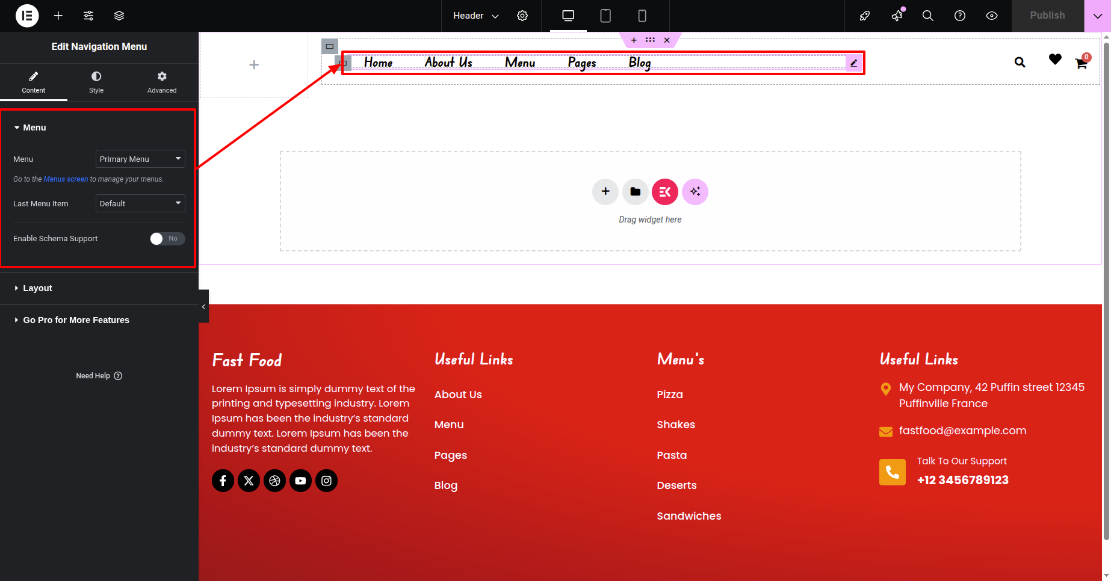
Task: Toggle Enable Schema Support switch
Action: point(167,239)
